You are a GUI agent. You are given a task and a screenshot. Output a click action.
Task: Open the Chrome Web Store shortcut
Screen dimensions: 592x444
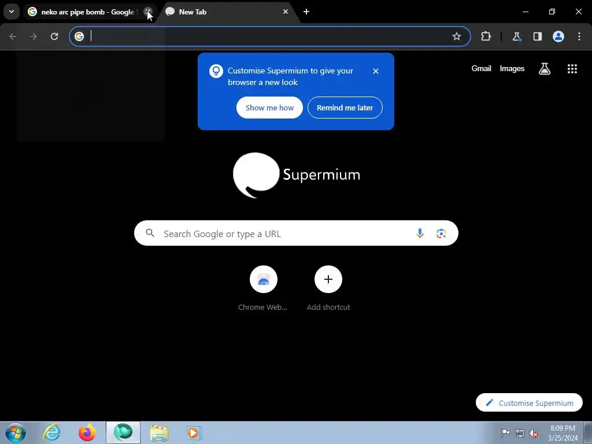263,289
